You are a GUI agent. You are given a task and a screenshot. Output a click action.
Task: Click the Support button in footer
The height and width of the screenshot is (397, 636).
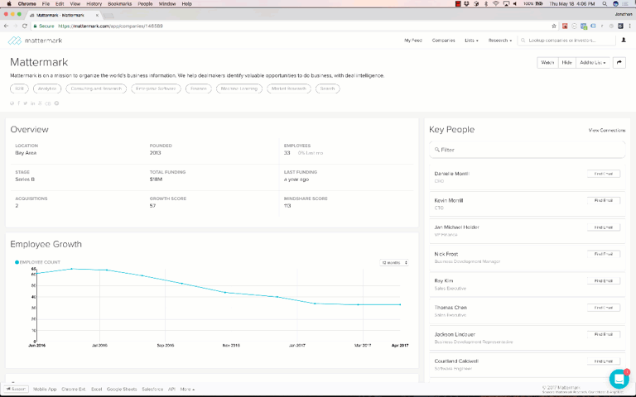pyautogui.click(x=17, y=390)
